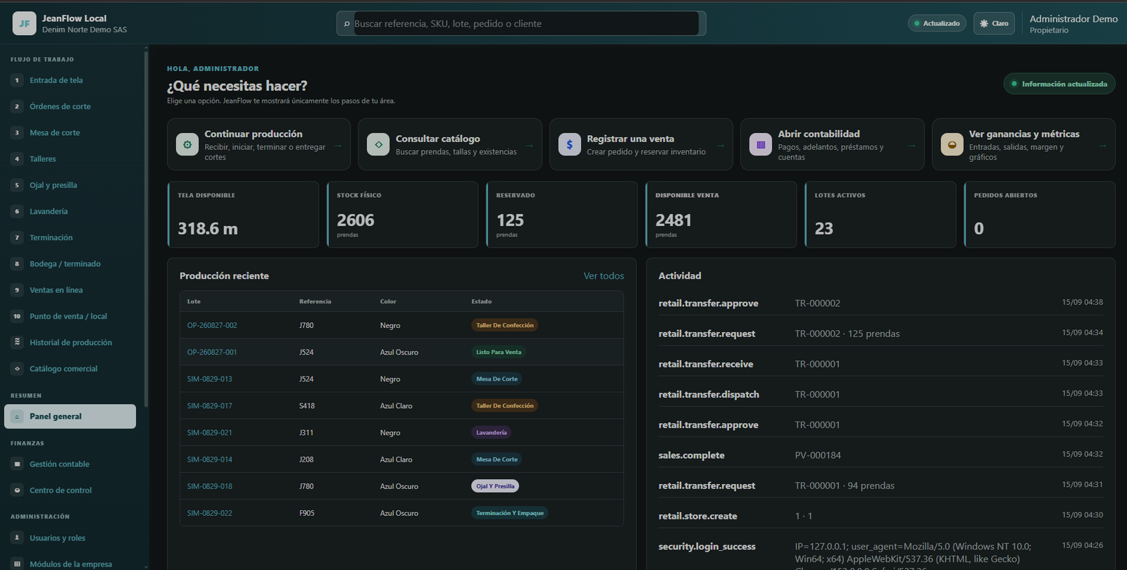Click the Historial de producción icon
1127x570 pixels.
[x=18, y=342]
